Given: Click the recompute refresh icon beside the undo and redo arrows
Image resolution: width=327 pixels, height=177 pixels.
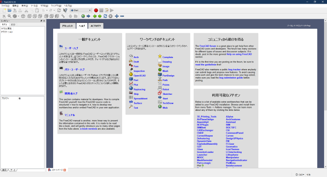Looking at the screenshot, I should click(x=59, y=11).
